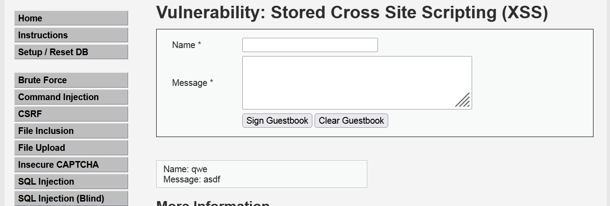Select Insecure CAPTCHA in the sidebar
The image size is (610, 206).
71,165
